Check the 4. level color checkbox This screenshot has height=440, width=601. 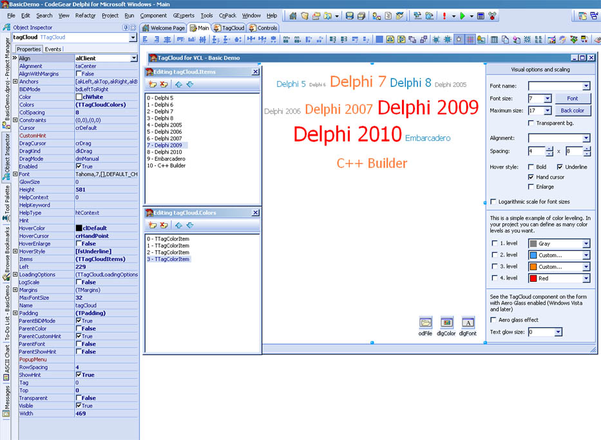pyautogui.click(x=495, y=278)
